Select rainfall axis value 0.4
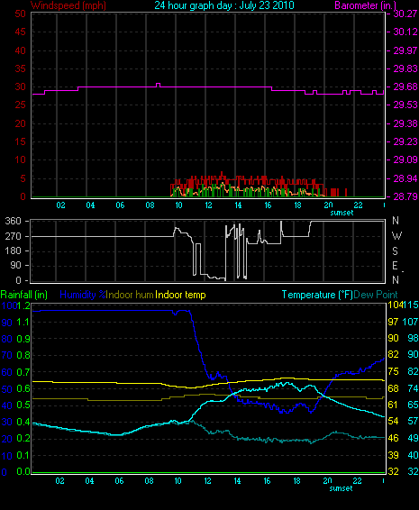The width and height of the screenshot is (419, 510). (23, 422)
